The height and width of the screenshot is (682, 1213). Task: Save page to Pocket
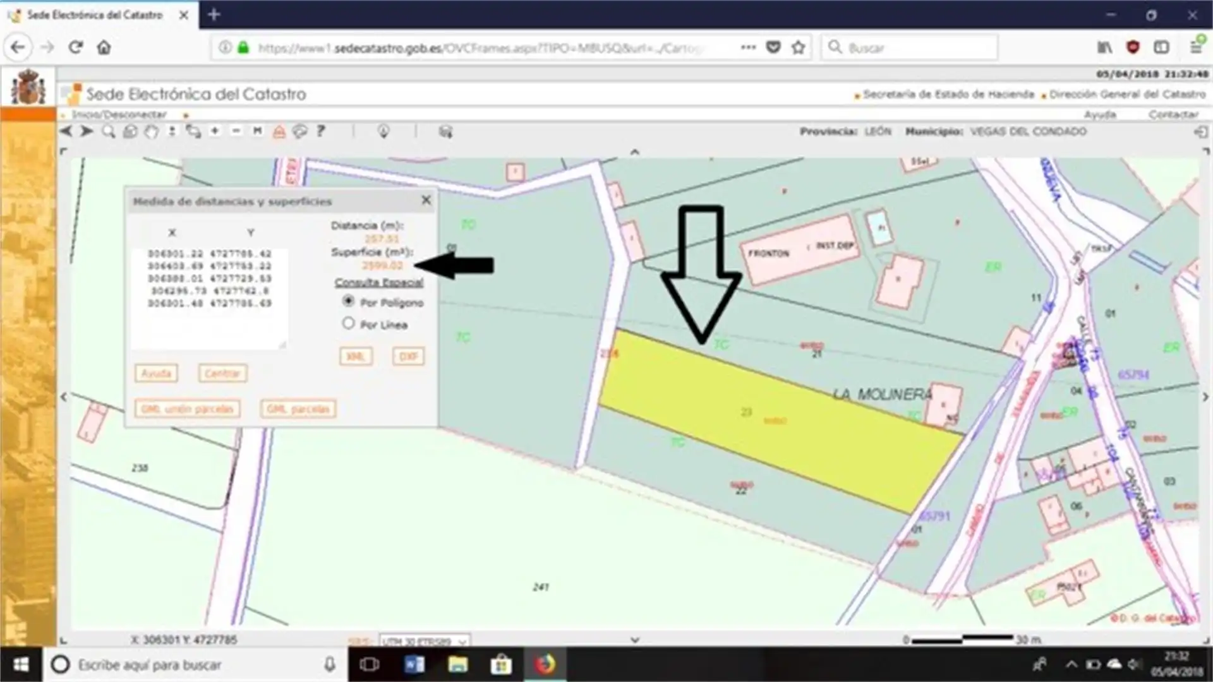[773, 47]
